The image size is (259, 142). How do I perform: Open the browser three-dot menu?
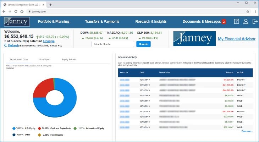coord(255,11)
